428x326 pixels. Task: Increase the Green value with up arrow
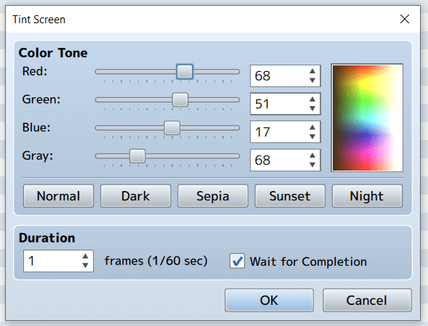pos(312,99)
